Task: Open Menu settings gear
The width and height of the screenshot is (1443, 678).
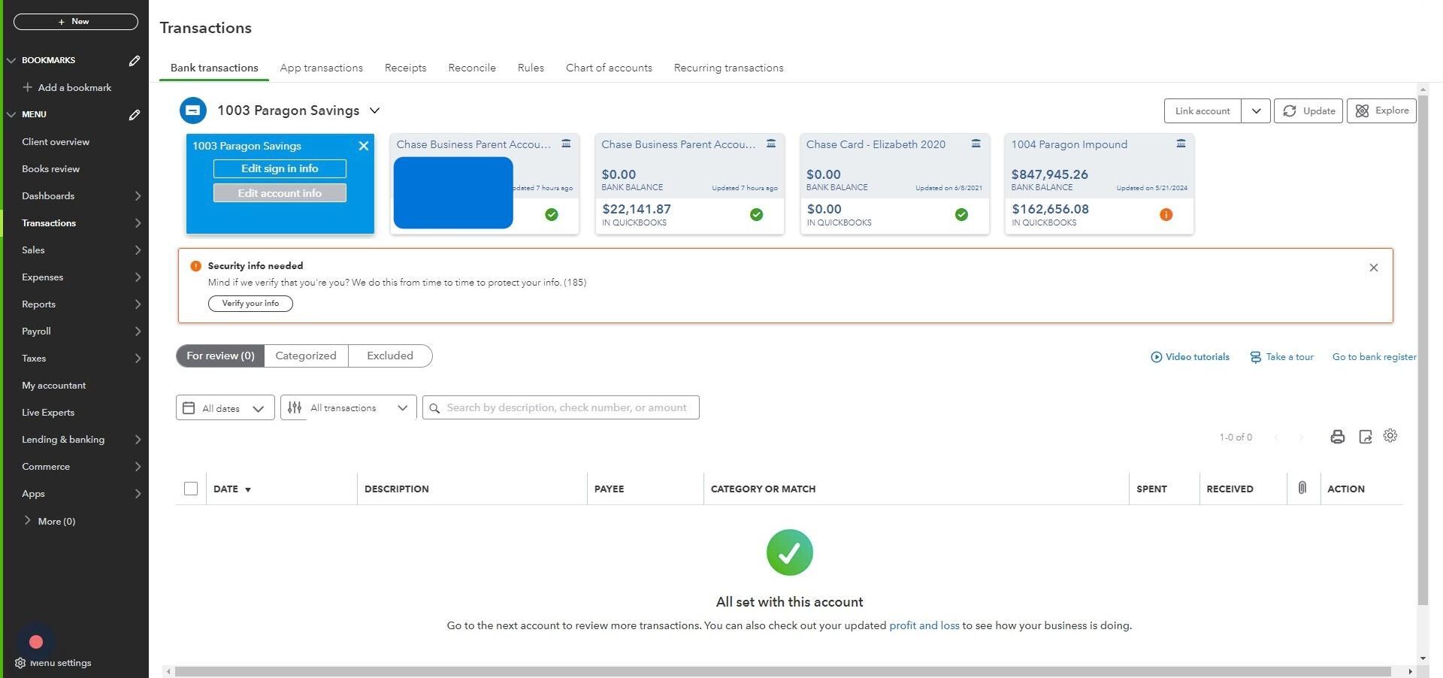Action: [x=20, y=663]
